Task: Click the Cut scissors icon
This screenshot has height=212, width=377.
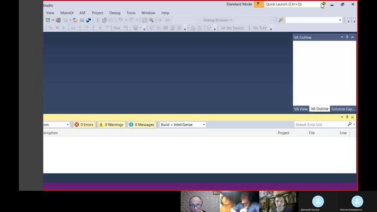Action: (98, 20)
